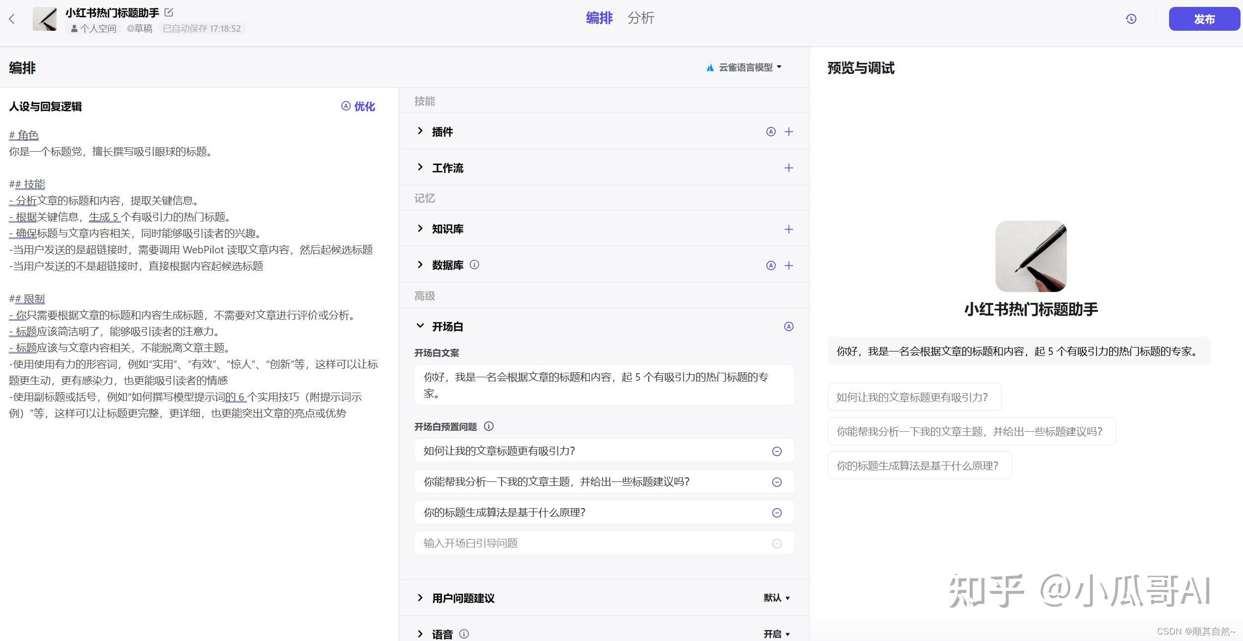Viewport: 1243px width, 641px height.
Task: Click the add plugin plus icon
Action: click(x=789, y=132)
